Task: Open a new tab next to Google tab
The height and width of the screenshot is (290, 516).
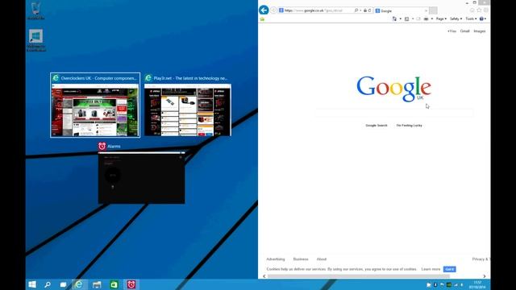Action: point(433,10)
